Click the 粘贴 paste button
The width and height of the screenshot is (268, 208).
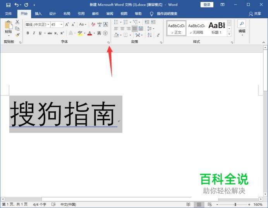pos(8,28)
